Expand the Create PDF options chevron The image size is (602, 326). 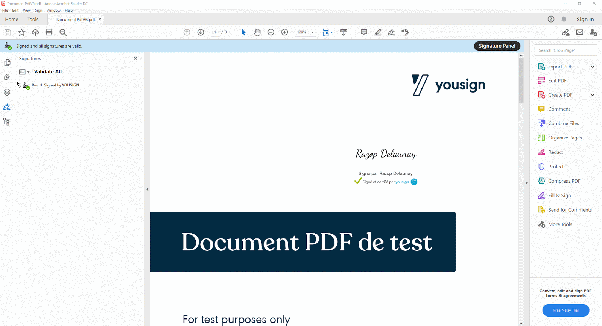tap(593, 95)
